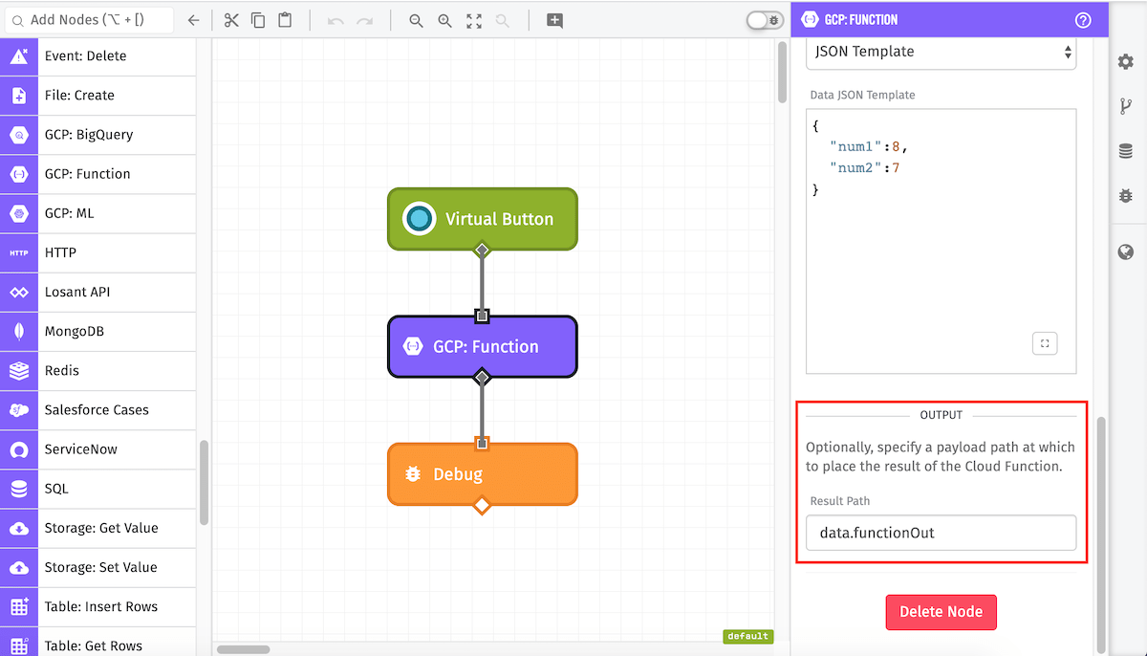Viewport: 1147px width, 656px height.
Task: Click the Salesforce Cases palette icon
Action: click(x=19, y=410)
